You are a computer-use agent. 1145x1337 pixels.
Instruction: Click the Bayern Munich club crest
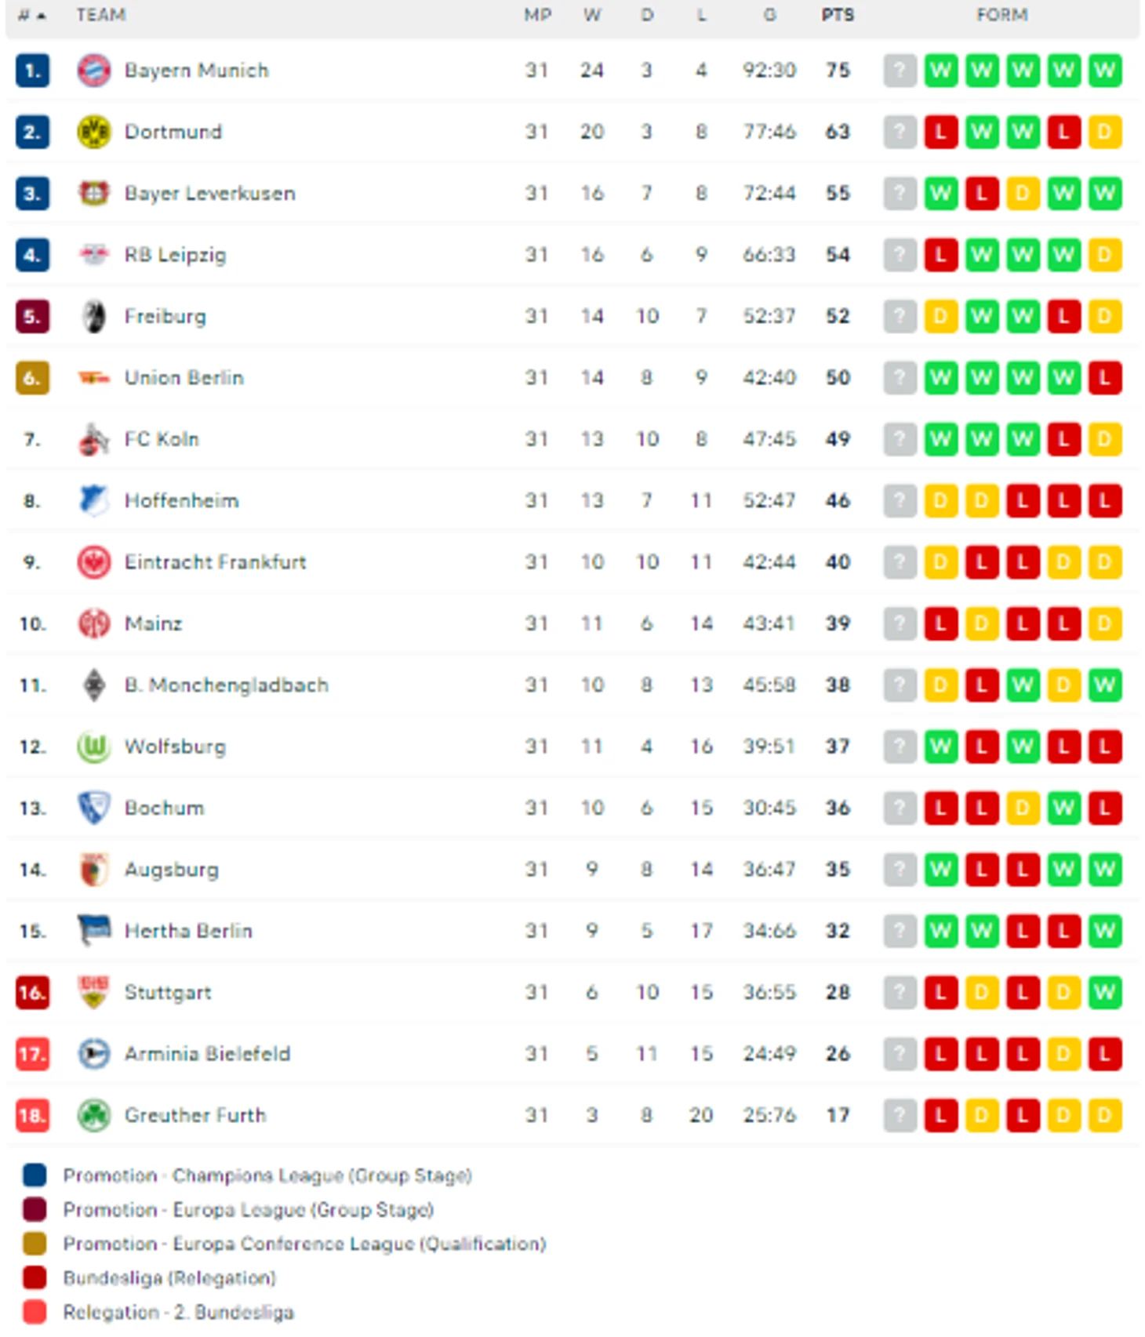93,71
